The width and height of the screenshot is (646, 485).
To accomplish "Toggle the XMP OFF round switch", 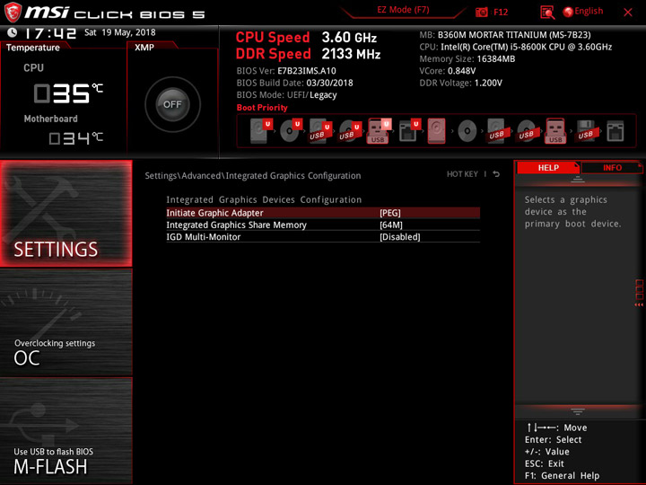I will coord(172,104).
